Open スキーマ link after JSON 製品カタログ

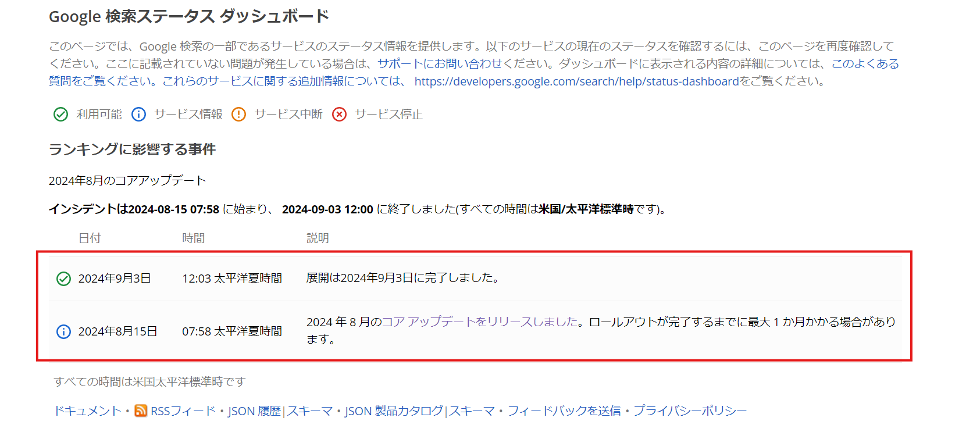tap(472, 411)
